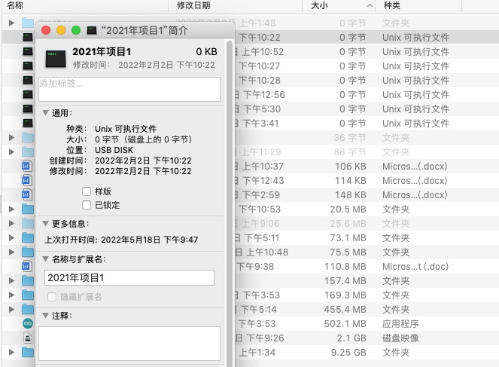Viewport: 499px width, 367px height.
Task: Select the Word document icon of the 114 KB file
Action: 28,180
